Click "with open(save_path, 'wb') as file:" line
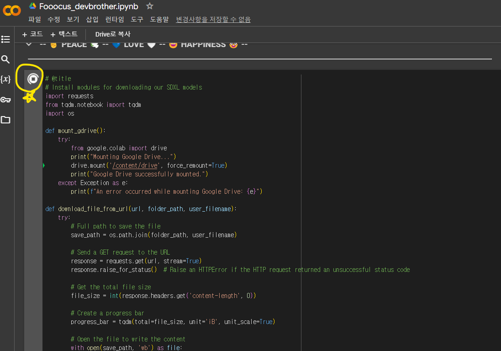This screenshot has width=501, height=351. [126, 347]
